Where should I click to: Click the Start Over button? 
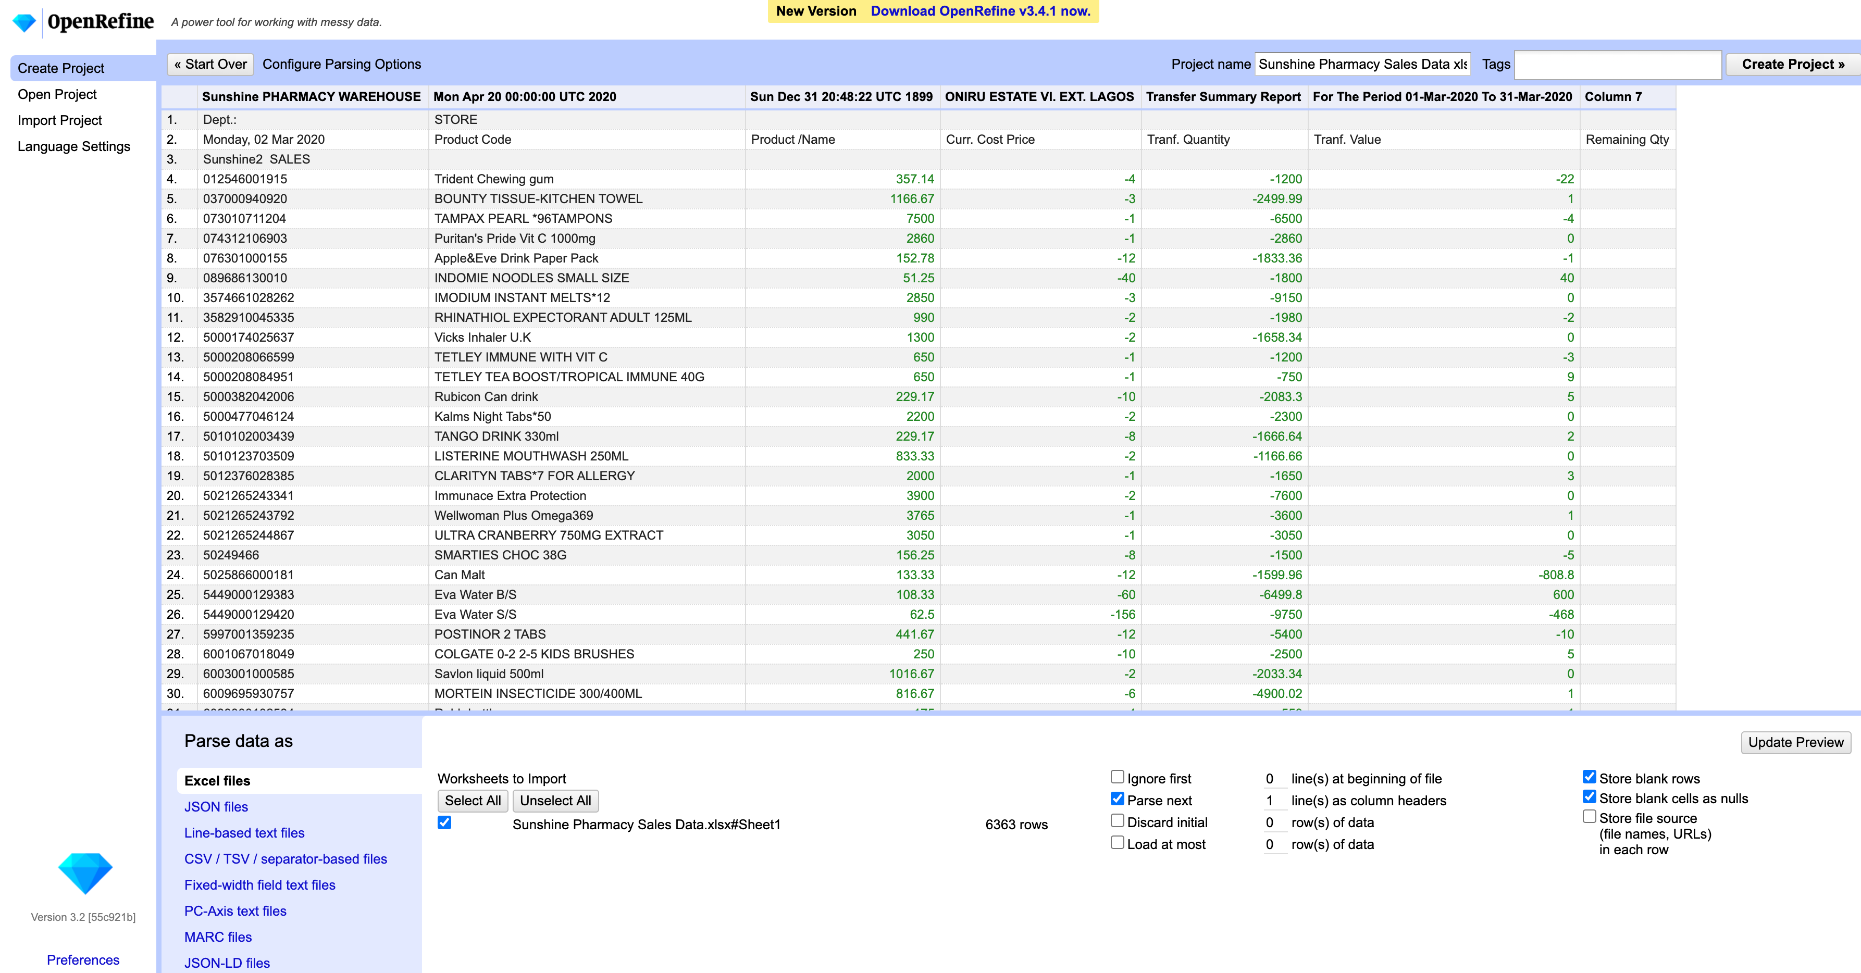(x=210, y=64)
